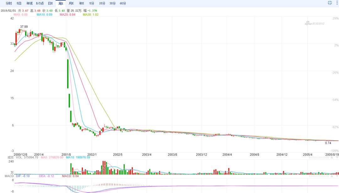The image size is (339, 193).
Task: Click the 0.74 low price marker
Action: click(x=328, y=143)
